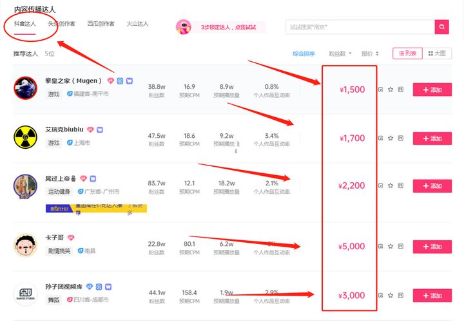Image resolution: width=464 pixels, height=322 pixels.
Task: Click the 3步锁定达人 link
Action: click(x=228, y=27)
